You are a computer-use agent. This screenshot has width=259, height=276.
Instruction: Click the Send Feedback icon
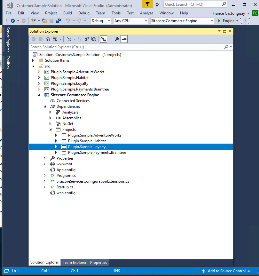(x=158, y=4)
